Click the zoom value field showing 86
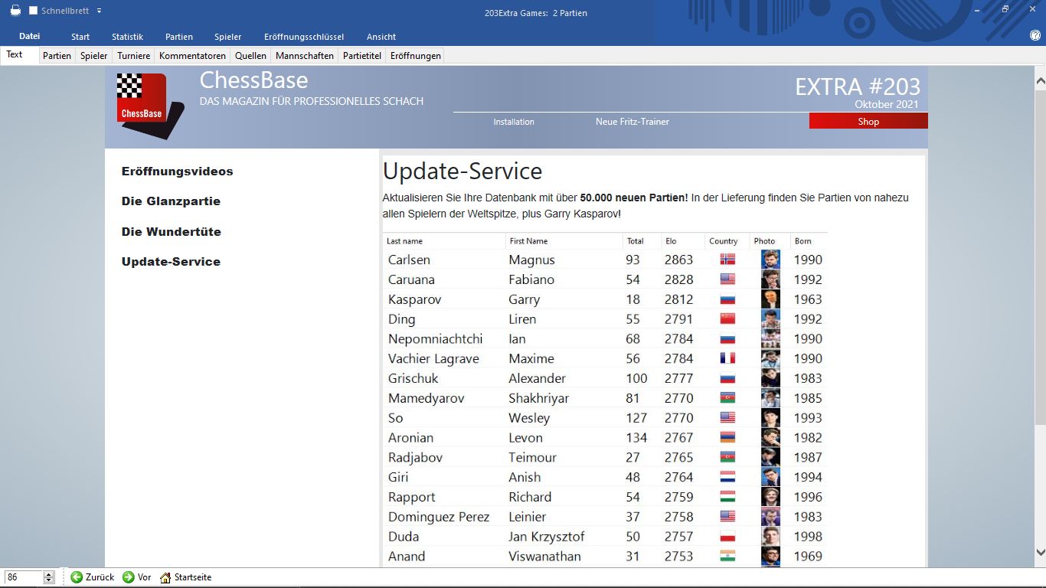This screenshot has width=1046, height=588. coord(23,577)
